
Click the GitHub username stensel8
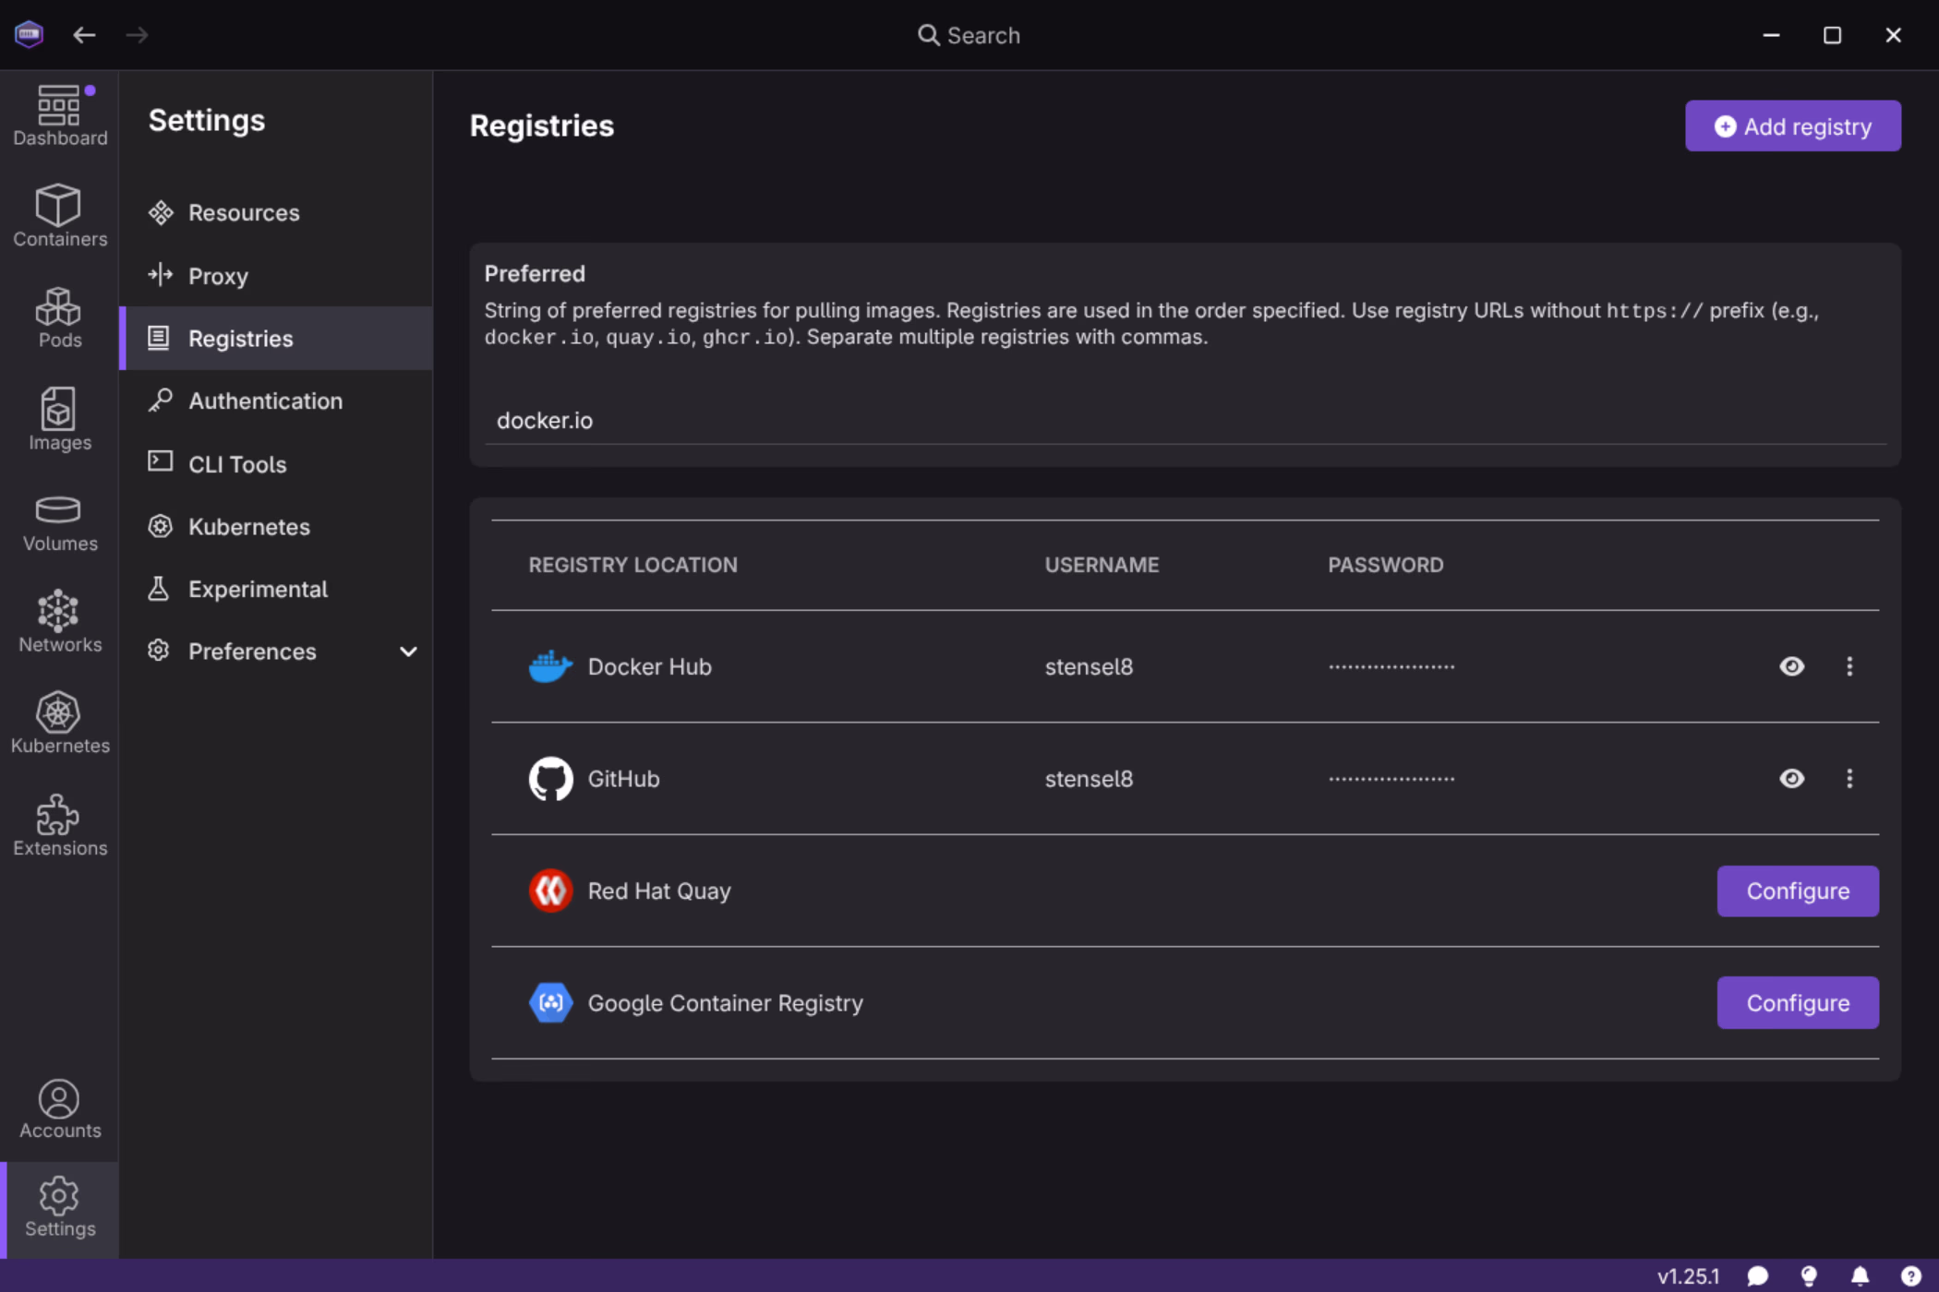click(x=1089, y=780)
